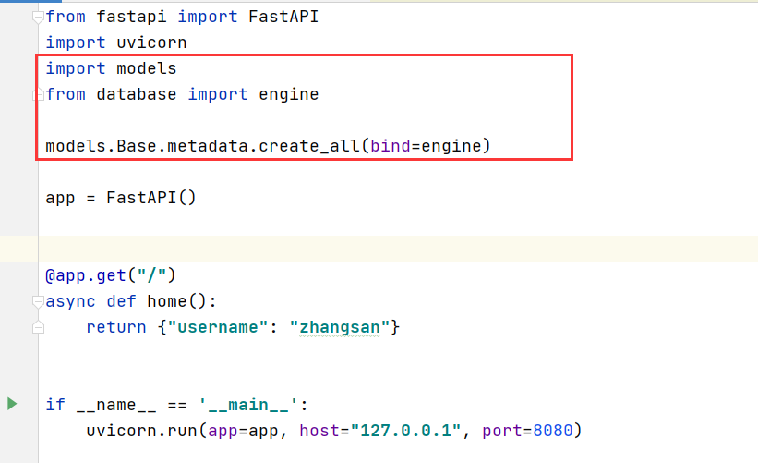Place cursor on the FastAPI class name in the import
Image resolution: width=758 pixels, height=463 pixels.
click(x=283, y=17)
